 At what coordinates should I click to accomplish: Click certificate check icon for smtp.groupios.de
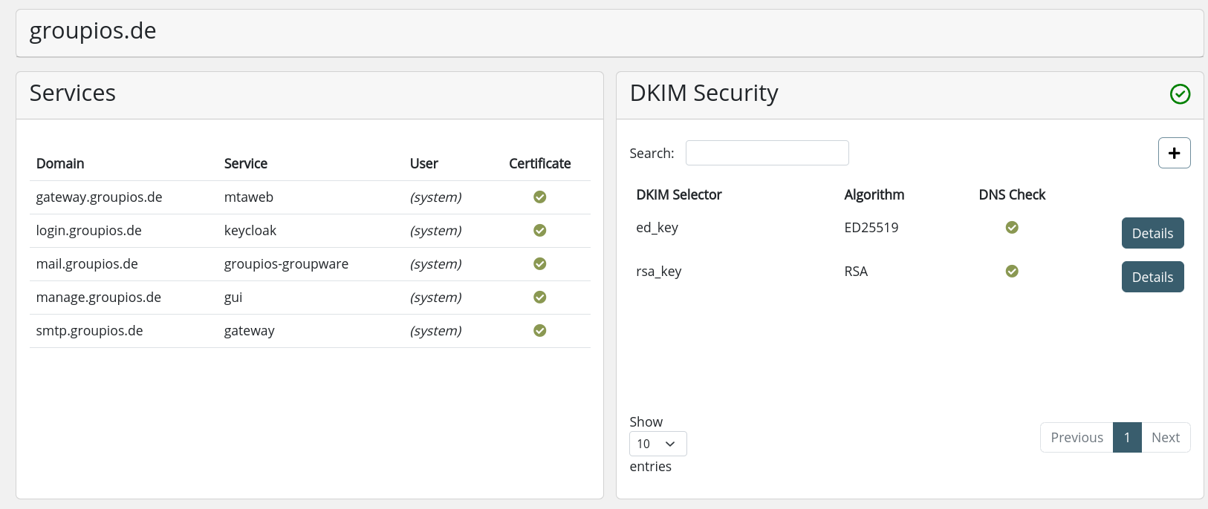[x=540, y=330]
